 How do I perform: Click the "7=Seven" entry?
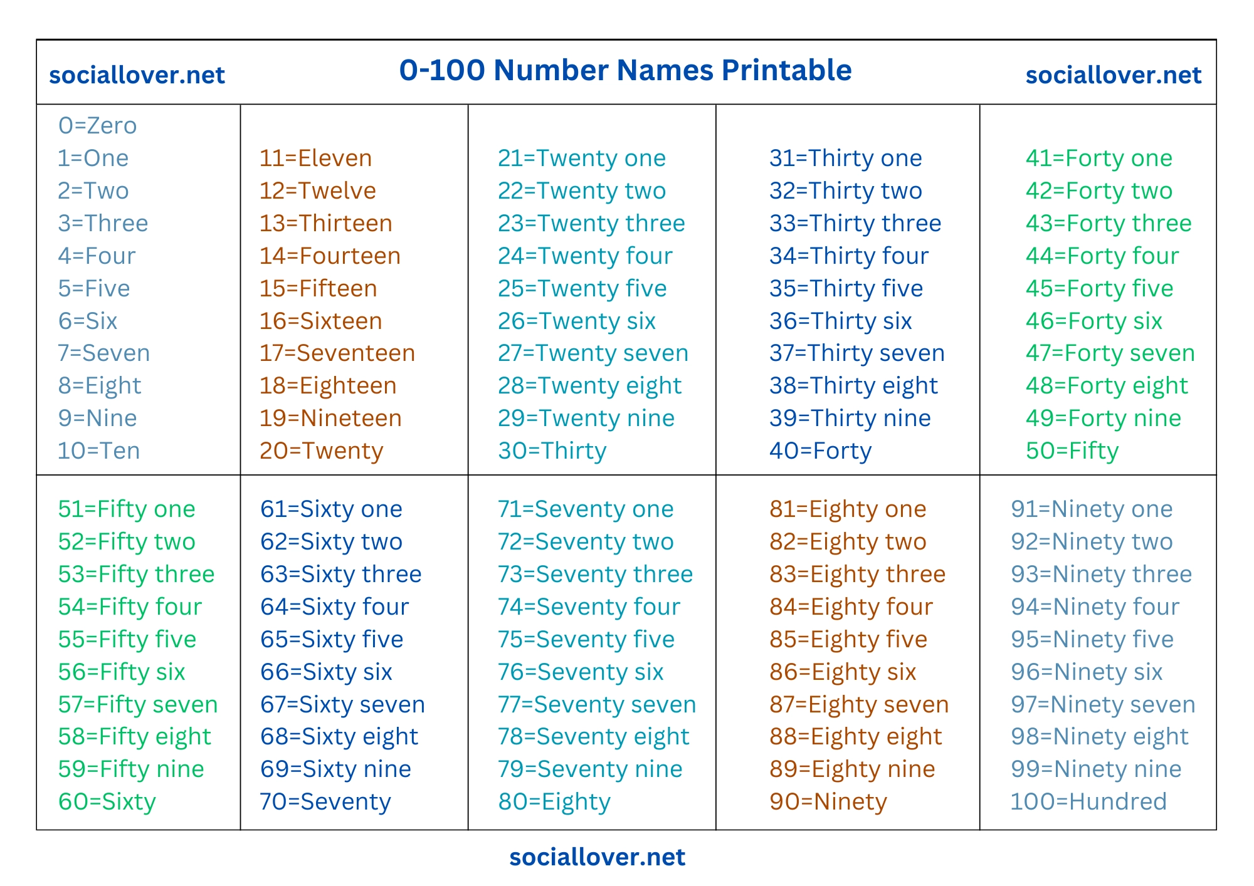point(103,353)
